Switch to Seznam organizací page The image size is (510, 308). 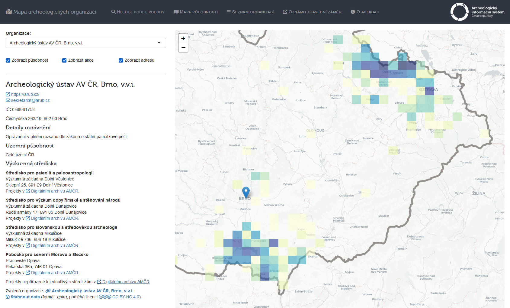pyautogui.click(x=250, y=12)
